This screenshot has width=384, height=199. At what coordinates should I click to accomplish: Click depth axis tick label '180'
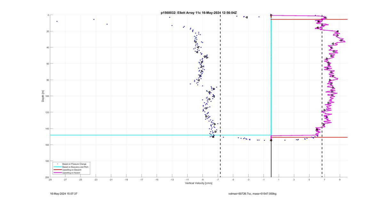pyautogui.click(x=47, y=161)
